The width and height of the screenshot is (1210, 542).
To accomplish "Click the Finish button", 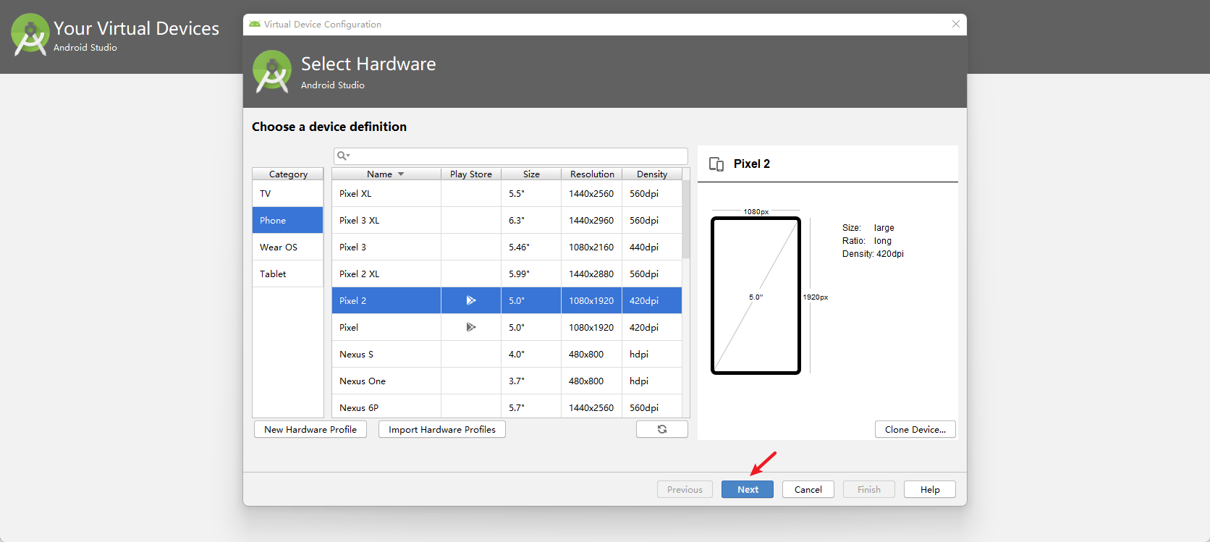I will [x=869, y=489].
